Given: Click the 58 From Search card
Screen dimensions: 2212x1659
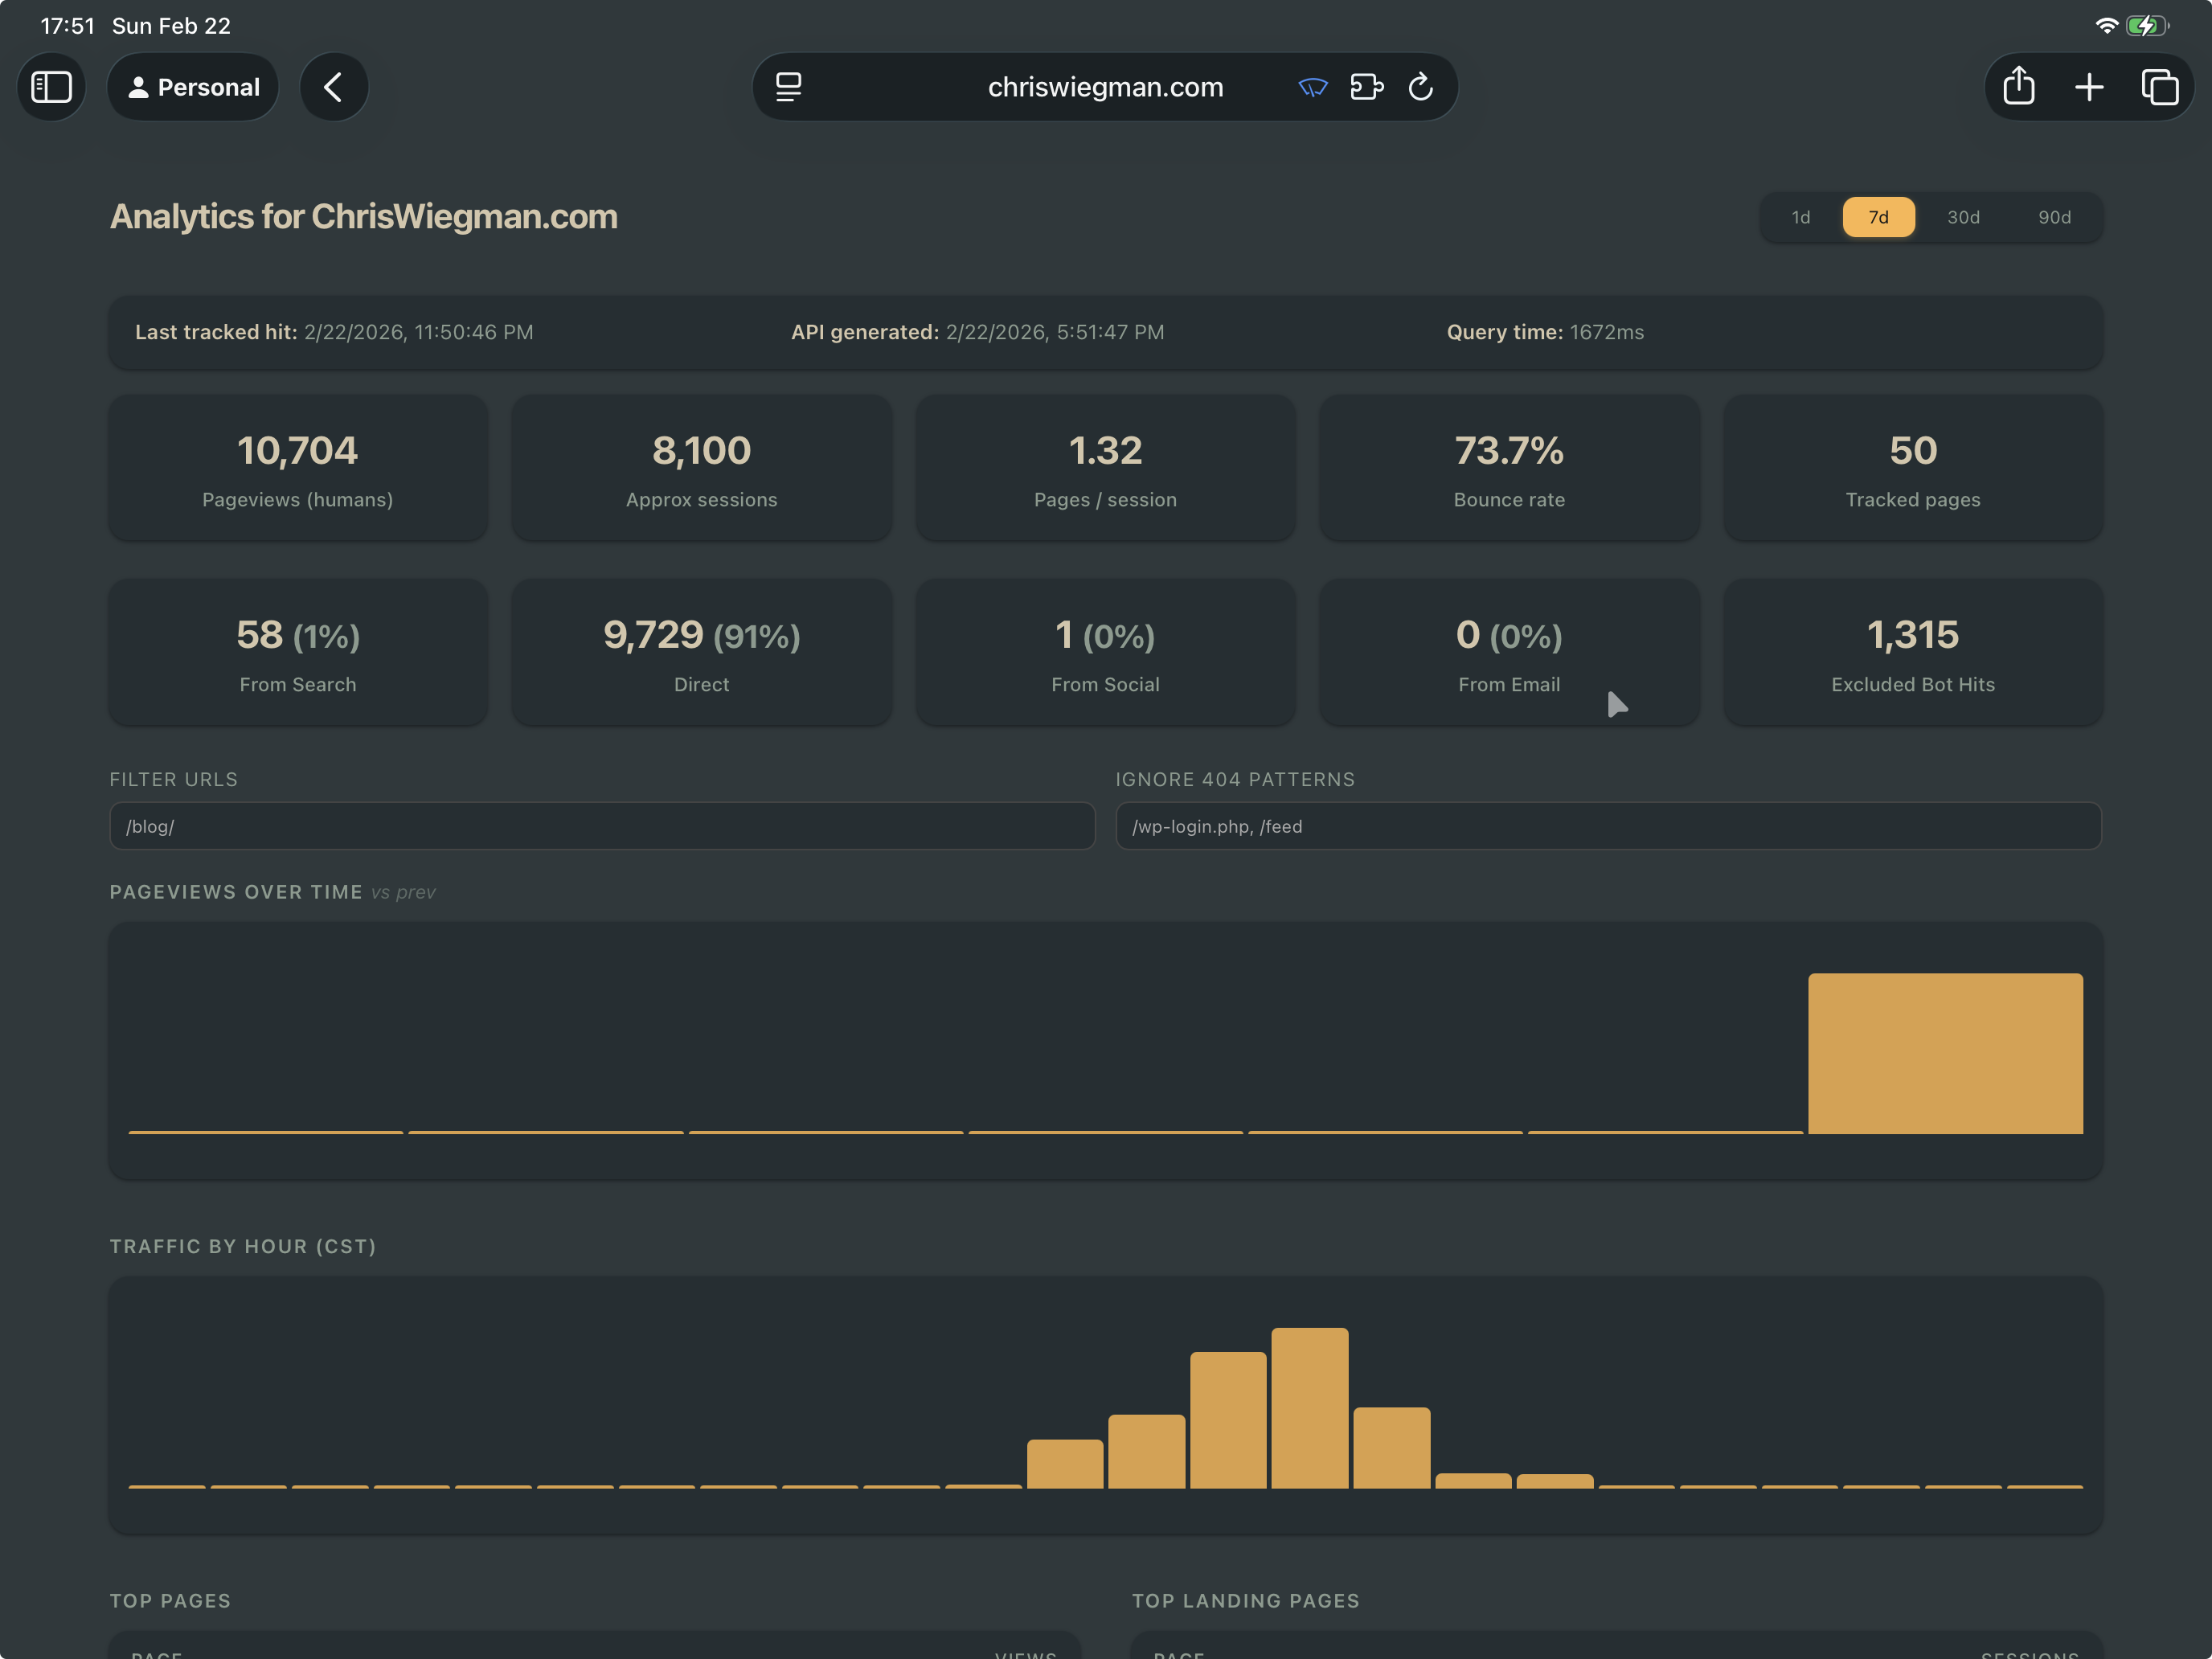Looking at the screenshot, I should [298, 652].
